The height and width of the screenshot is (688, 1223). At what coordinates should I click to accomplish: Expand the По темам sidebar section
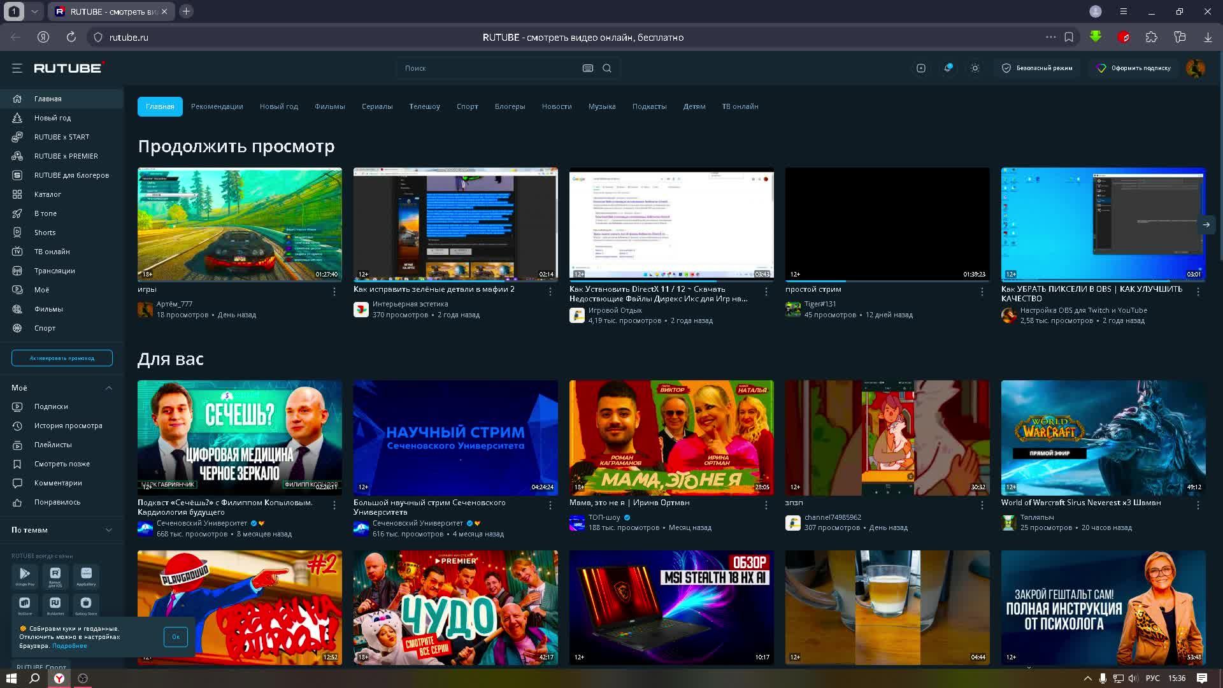tap(109, 530)
